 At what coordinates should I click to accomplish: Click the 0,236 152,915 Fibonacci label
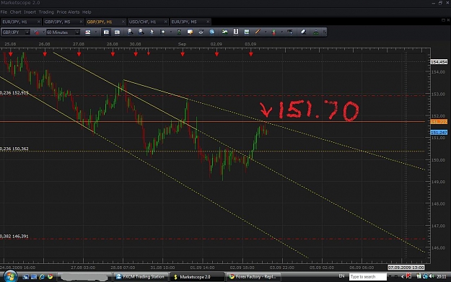(14, 93)
